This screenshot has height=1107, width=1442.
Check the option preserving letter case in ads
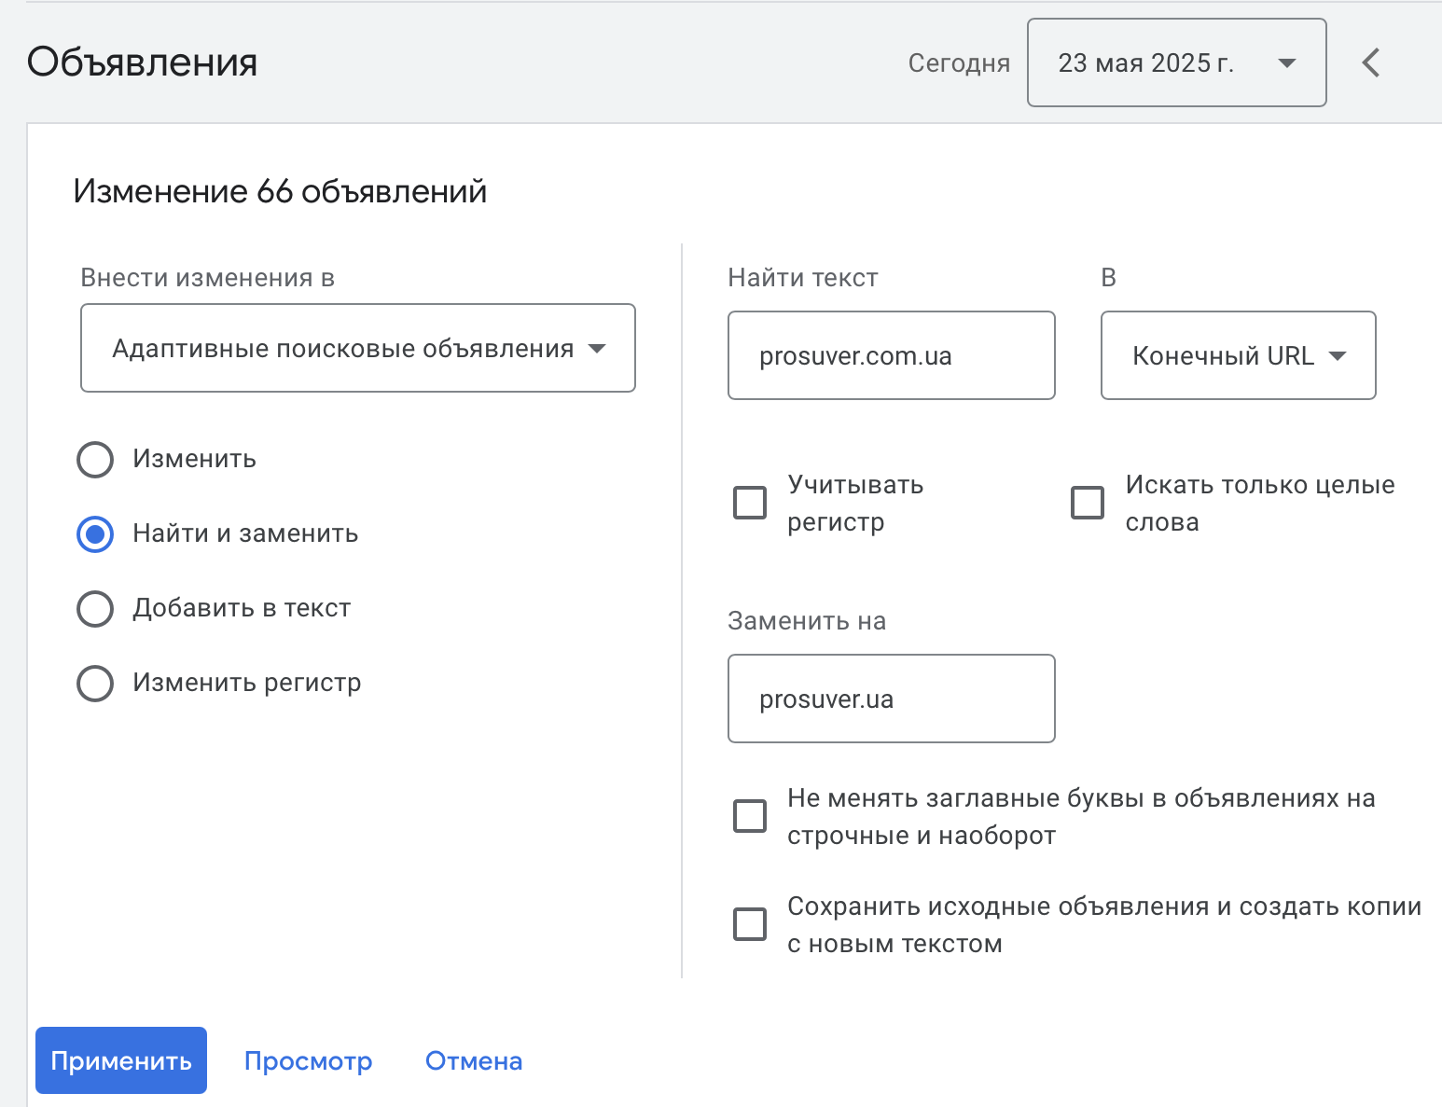[x=749, y=816]
